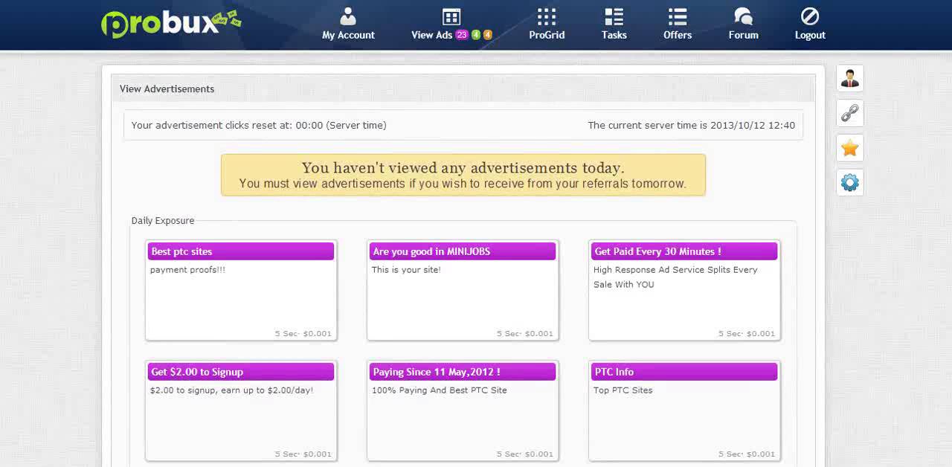Click '5 Sec· $0.001' in Best ptc sites card
The image size is (952, 467).
(303, 334)
